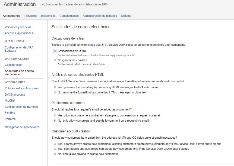Click the INTEGRACIONES sidebar heading

pyautogui.click(x=15, y=82)
